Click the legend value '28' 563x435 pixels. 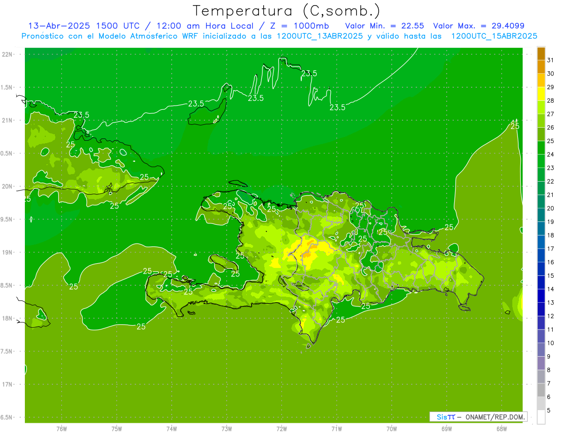[551, 100]
